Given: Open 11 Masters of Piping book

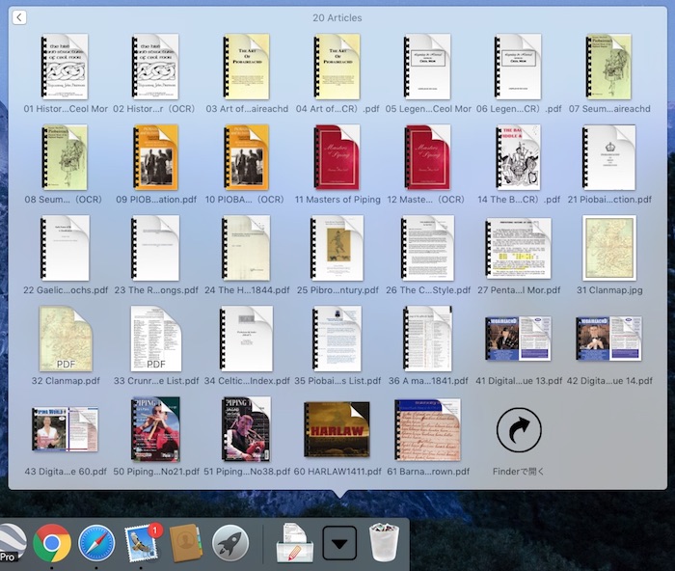Looking at the screenshot, I should pyautogui.click(x=337, y=157).
